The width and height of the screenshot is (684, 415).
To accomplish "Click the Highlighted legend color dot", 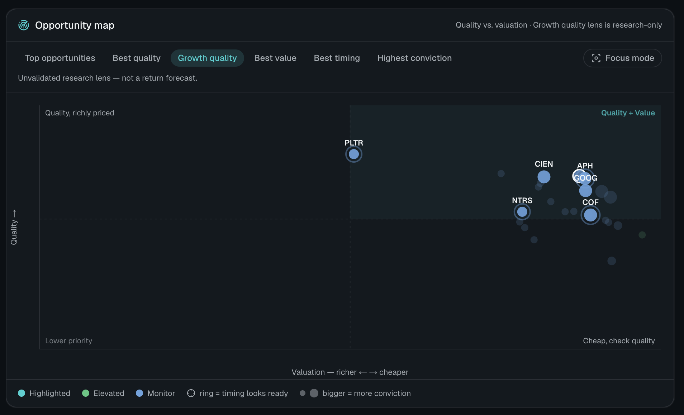I will [22, 393].
